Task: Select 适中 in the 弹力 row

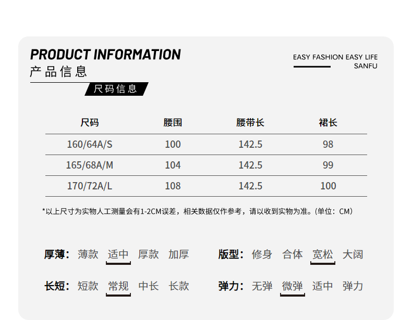Action: (x=322, y=286)
